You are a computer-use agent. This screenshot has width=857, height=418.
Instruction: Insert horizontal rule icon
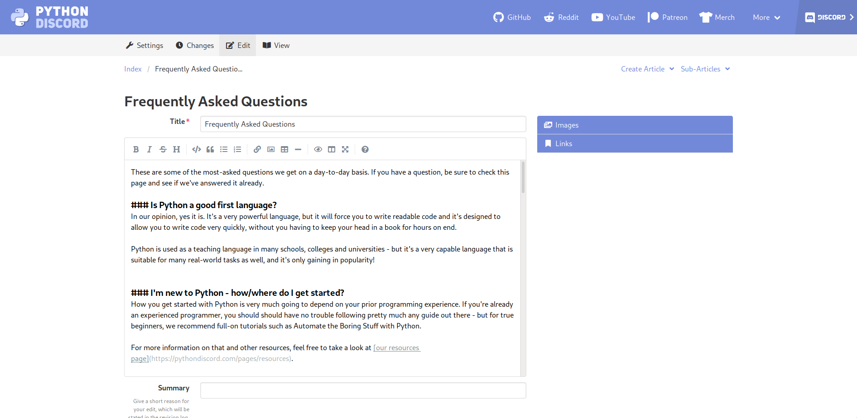(298, 149)
